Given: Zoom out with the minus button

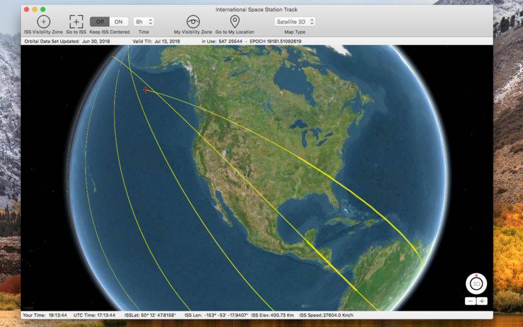Looking at the screenshot, I should (x=470, y=301).
